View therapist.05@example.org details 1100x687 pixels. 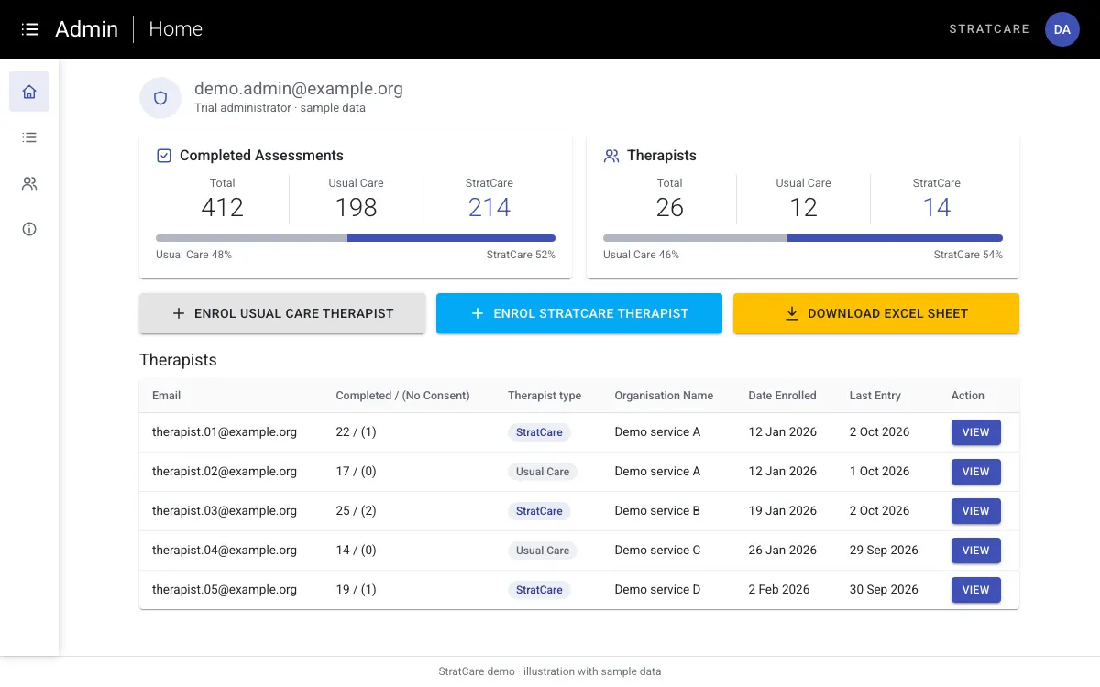pyautogui.click(x=976, y=590)
